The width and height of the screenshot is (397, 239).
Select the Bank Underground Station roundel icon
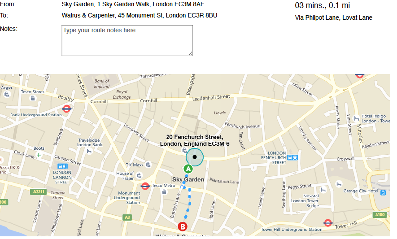point(66,109)
